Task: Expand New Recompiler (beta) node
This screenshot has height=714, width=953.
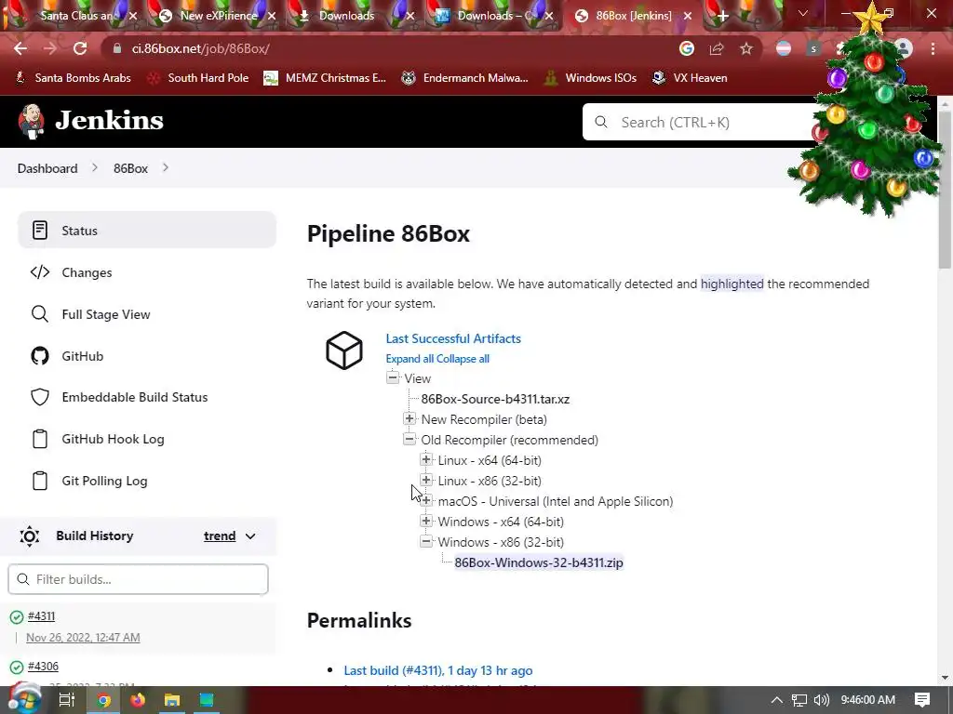Action: (409, 419)
